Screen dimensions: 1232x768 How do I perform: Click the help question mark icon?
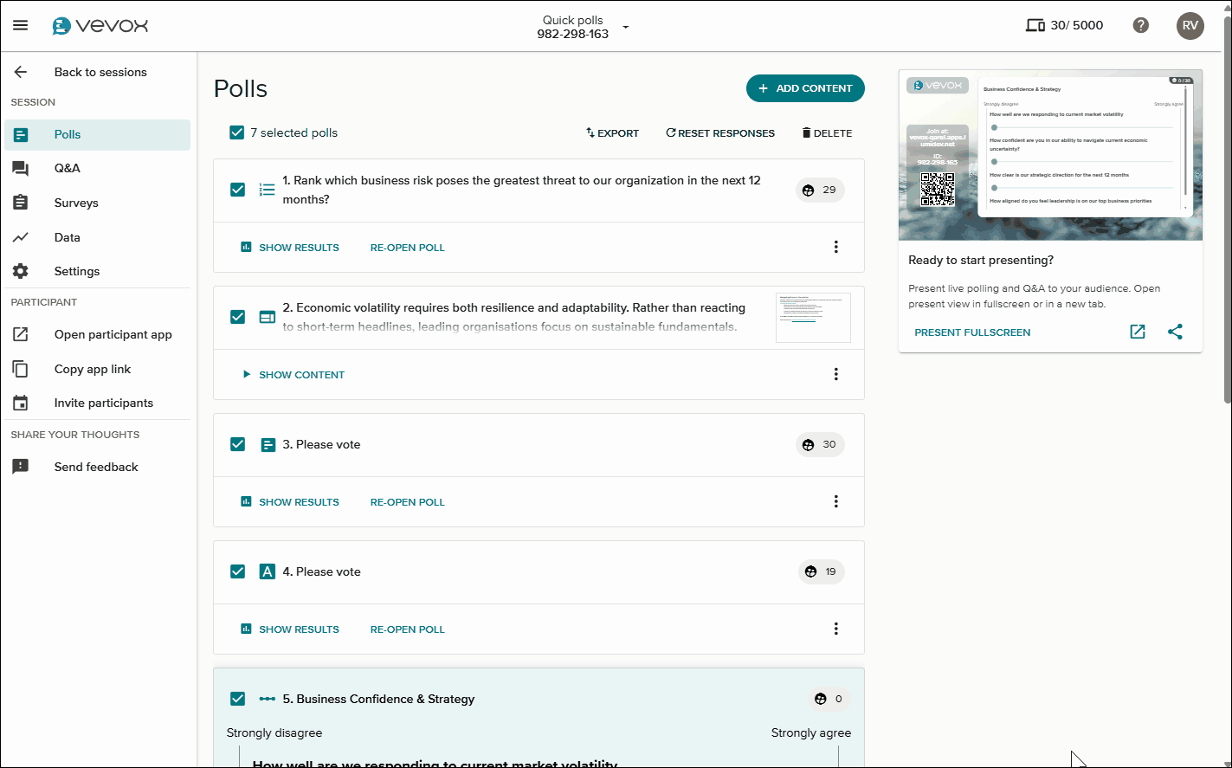pos(1141,25)
